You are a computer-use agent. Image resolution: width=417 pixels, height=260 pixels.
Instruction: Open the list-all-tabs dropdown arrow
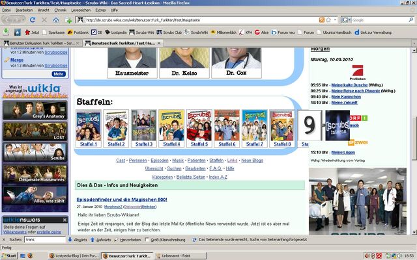pos(414,43)
